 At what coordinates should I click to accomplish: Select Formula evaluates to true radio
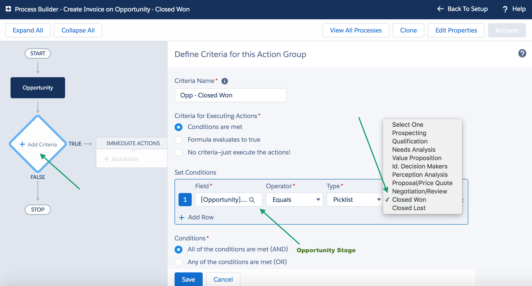tap(179, 140)
